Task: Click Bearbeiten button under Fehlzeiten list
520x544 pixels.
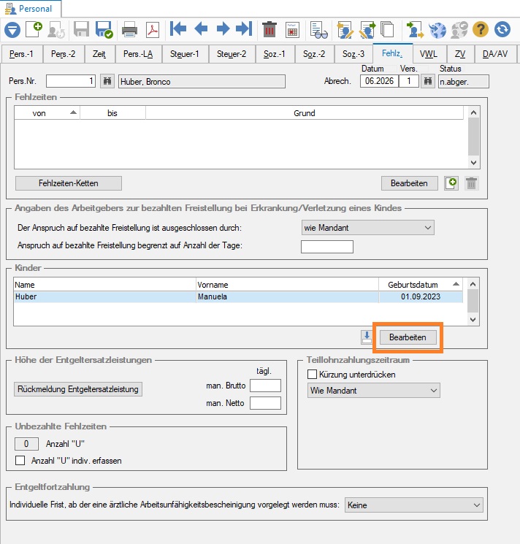Action: click(x=409, y=183)
